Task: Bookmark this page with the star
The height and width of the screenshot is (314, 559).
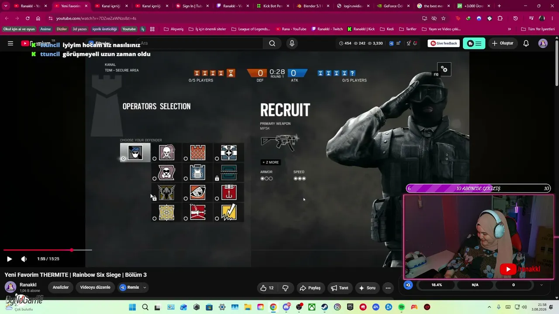Action: point(444,18)
